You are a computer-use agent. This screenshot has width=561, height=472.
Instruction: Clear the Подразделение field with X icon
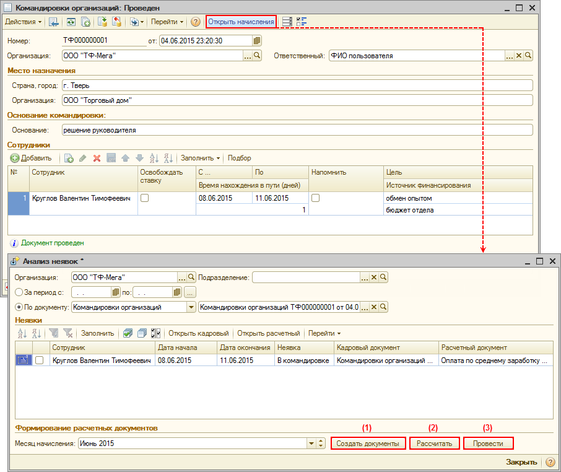[x=374, y=278]
